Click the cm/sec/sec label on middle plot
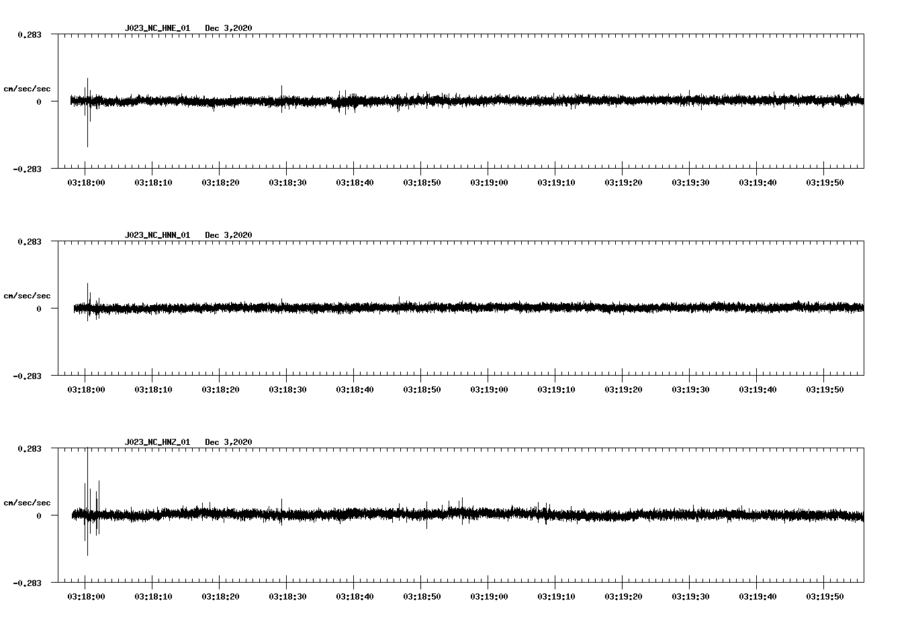This screenshot has width=912, height=621. (28, 295)
